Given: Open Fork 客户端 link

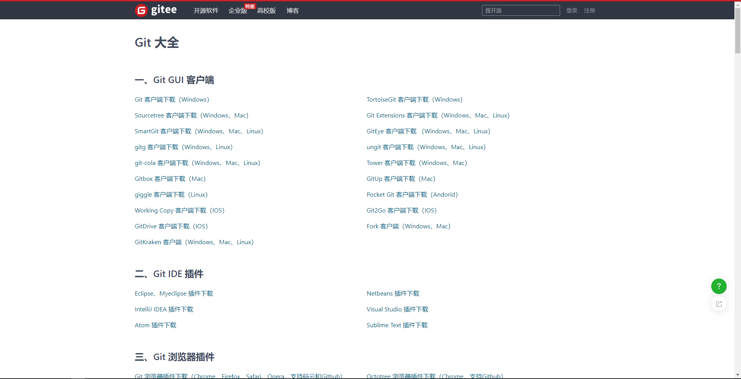Looking at the screenshot, I should coord(409,226).
